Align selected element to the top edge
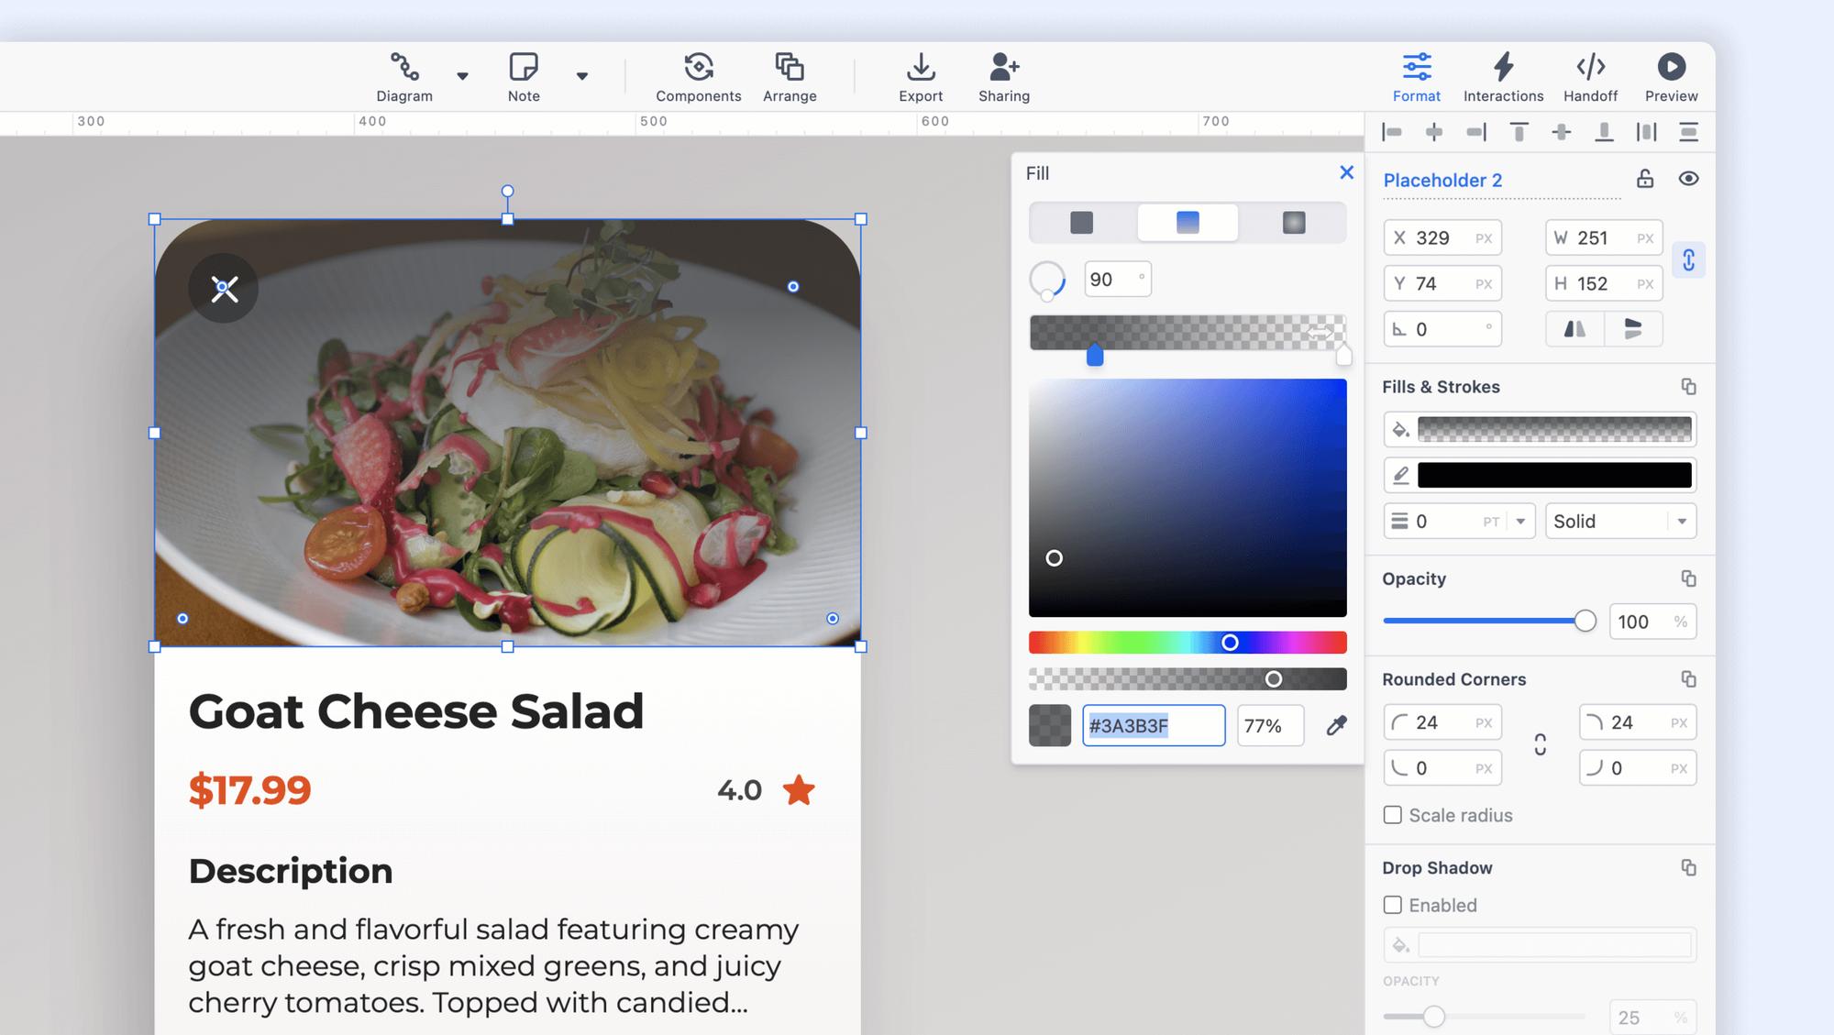 1519,131
